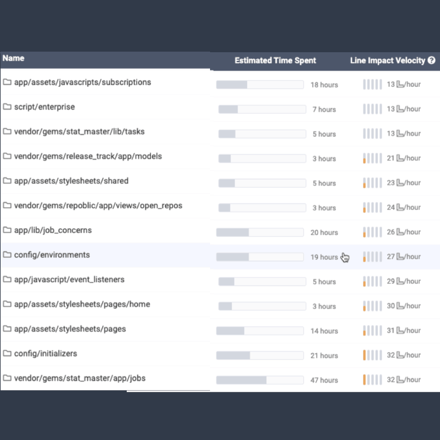
Task: Open app/assets/javascripts/subscriptions folder
Action: point(82,82)
